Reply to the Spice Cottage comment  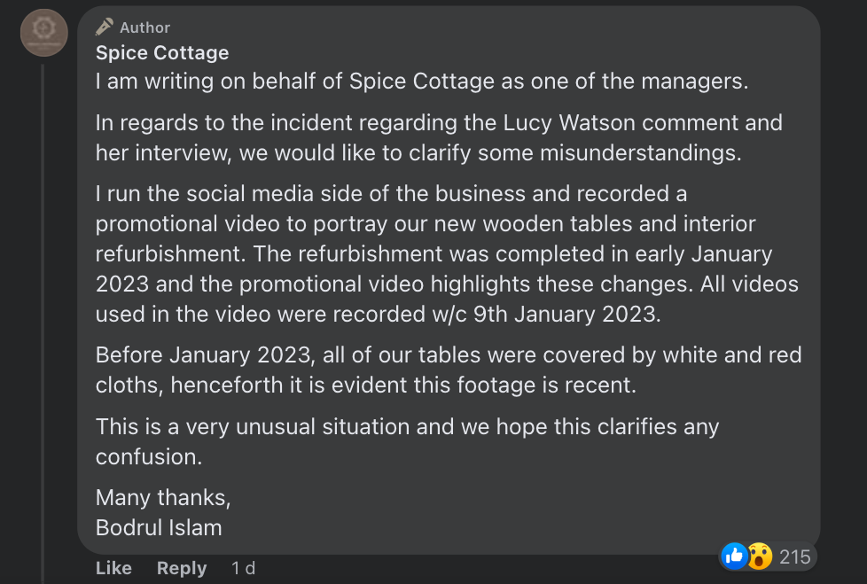click(x=182, y=568)
